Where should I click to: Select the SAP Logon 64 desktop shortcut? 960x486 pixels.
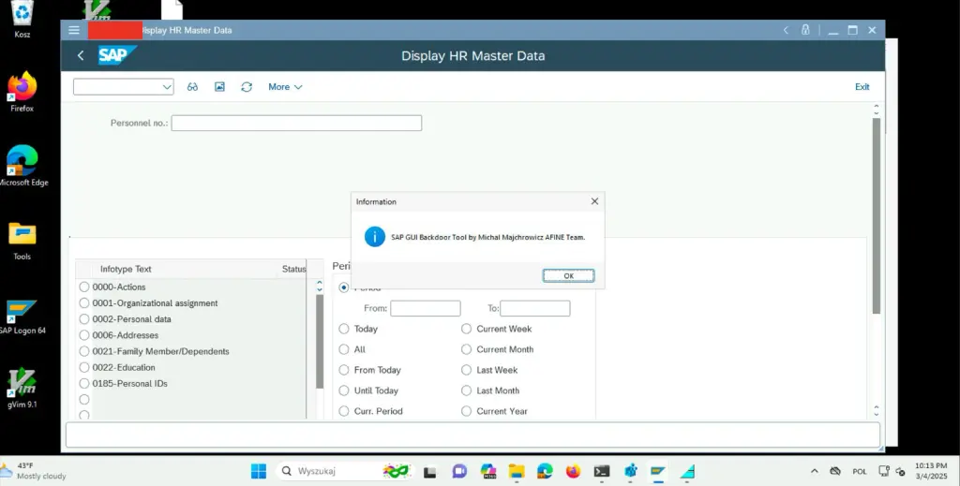[x=22, y=317]
